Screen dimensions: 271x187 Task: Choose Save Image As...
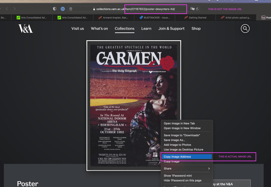186,140
